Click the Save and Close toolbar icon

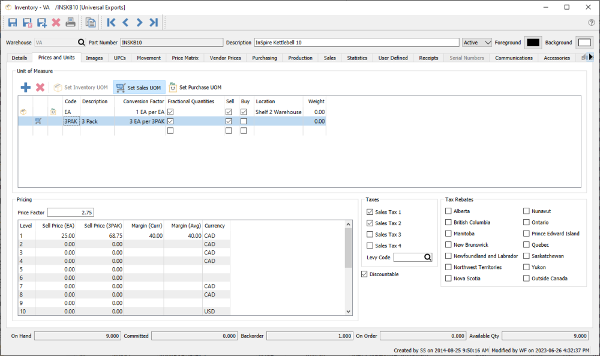coord(27,23)
